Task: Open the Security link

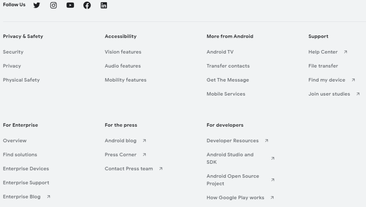Action: pyautogui.click(x=13, y=52)
